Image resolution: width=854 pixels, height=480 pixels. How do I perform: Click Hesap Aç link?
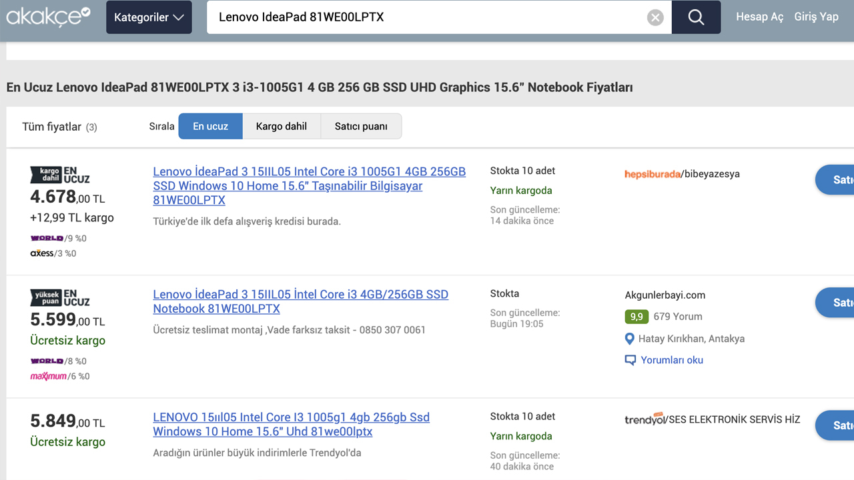(x=759, y=17)
